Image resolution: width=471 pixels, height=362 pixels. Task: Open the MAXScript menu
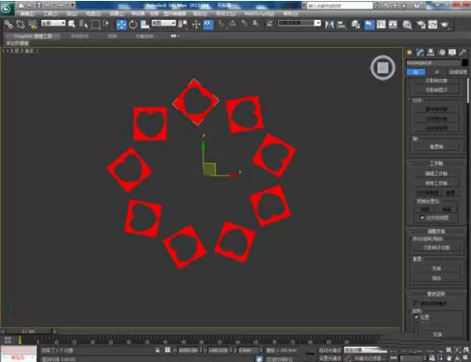pyautogui.click(x=259, y=13)
